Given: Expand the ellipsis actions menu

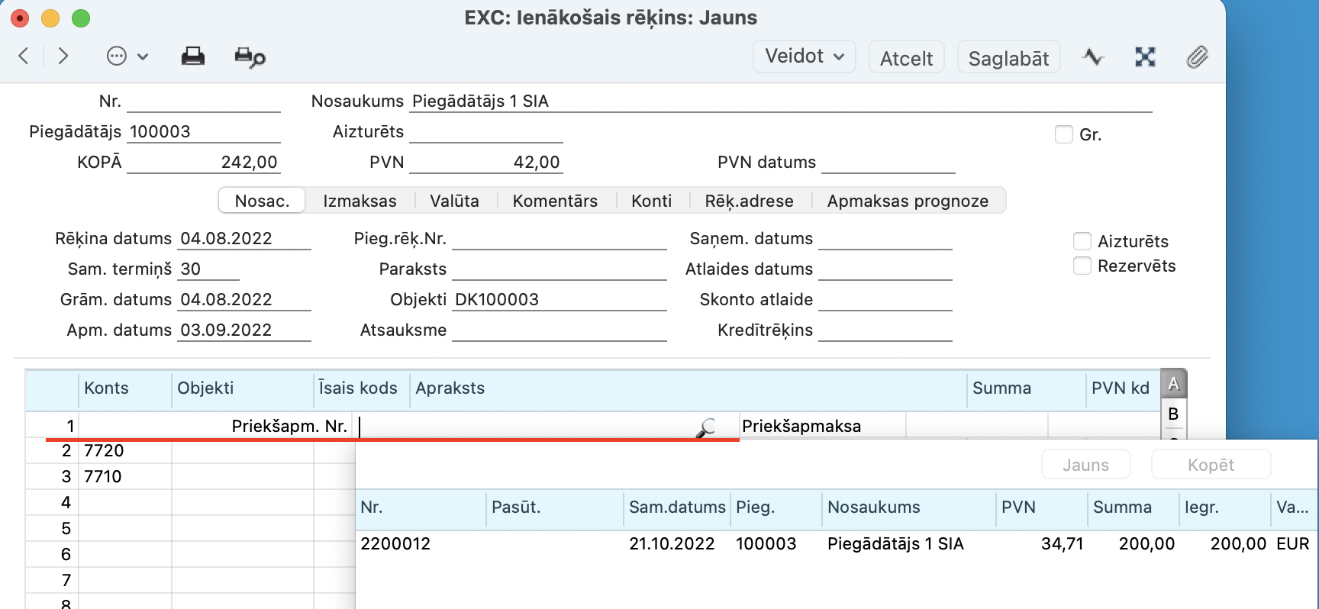Looking at the screenshot, I should click(x=127, y=56).
